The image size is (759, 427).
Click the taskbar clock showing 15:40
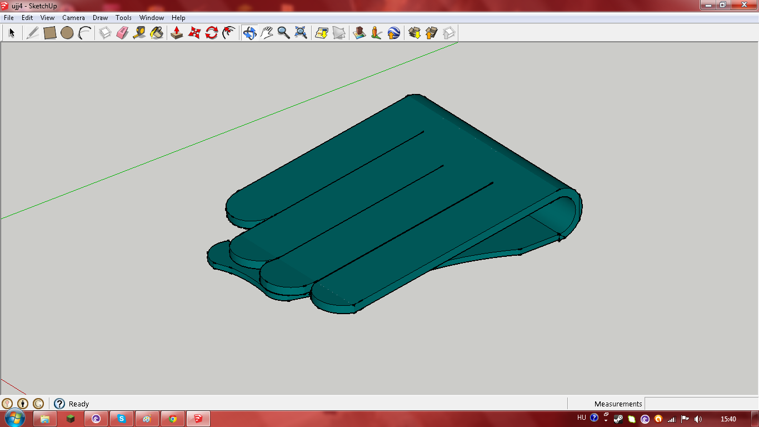(728, 419)
